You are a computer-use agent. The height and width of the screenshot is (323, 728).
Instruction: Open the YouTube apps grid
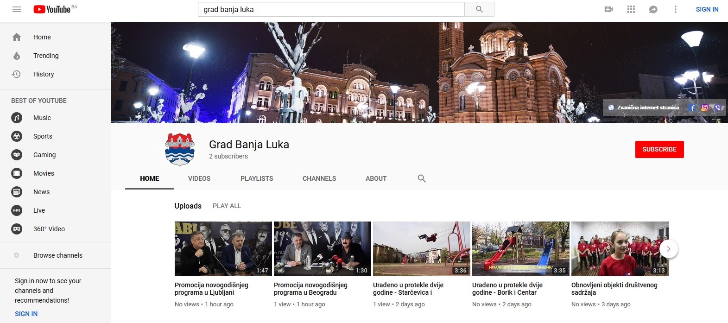[631, 9]
